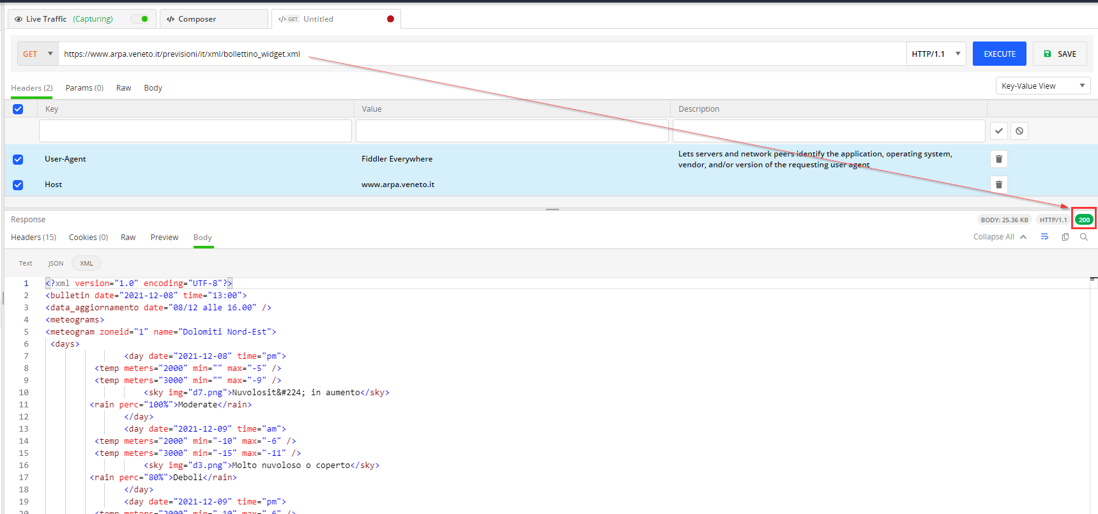This screenshot has height=514, width=1098.
Task: Copy response body with the copy icon
Action: click(1065, 237)
